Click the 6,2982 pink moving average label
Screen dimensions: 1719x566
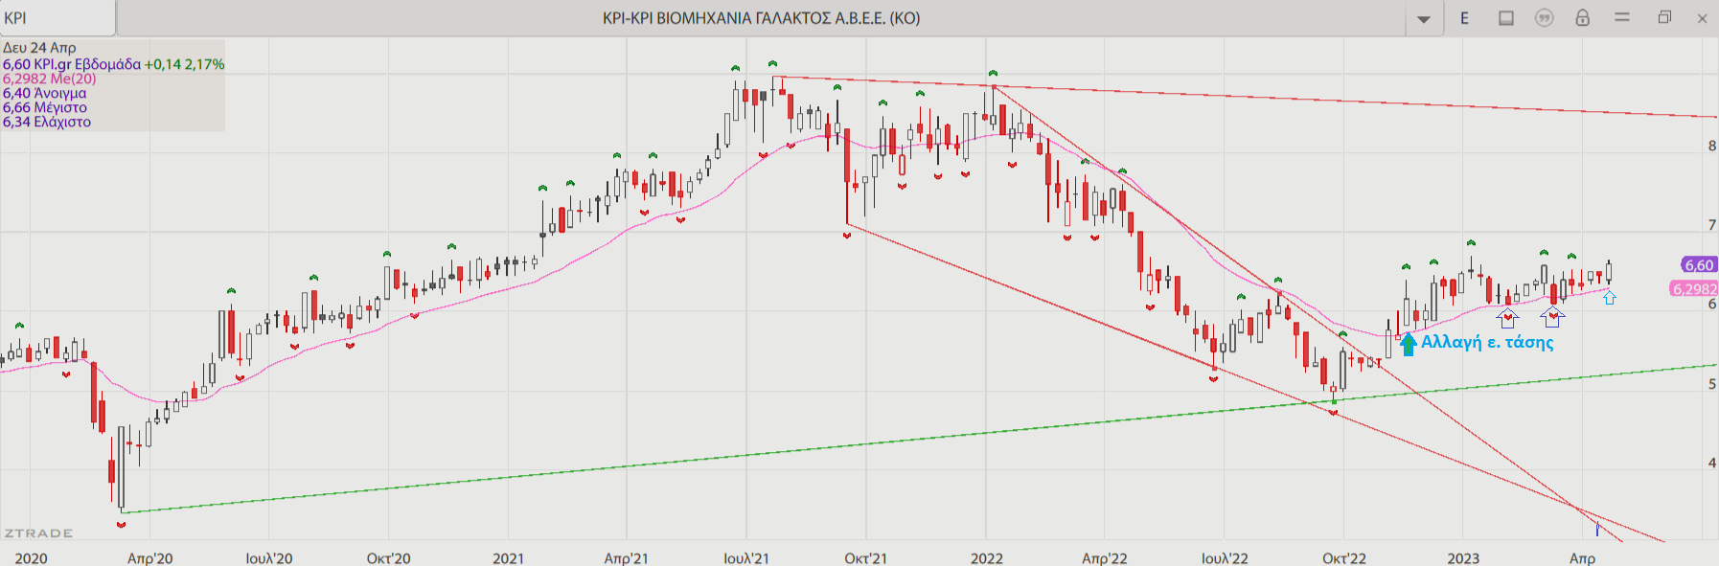[1694, 288]
